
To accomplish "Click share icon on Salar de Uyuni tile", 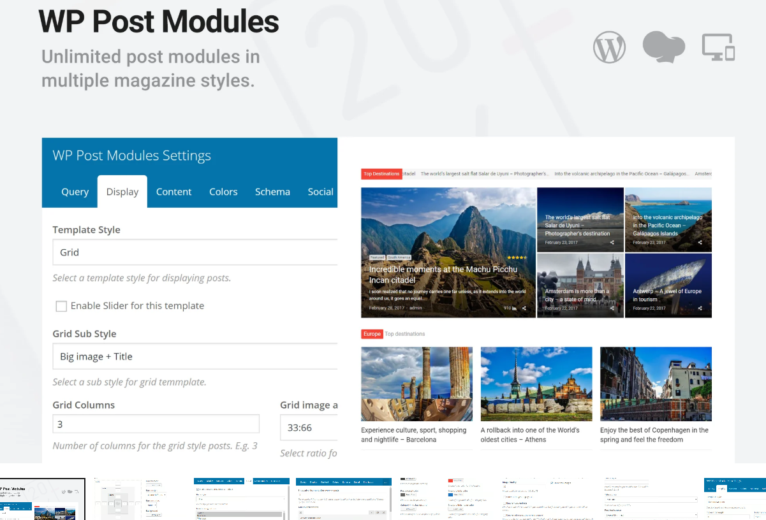I will (612, 243).
